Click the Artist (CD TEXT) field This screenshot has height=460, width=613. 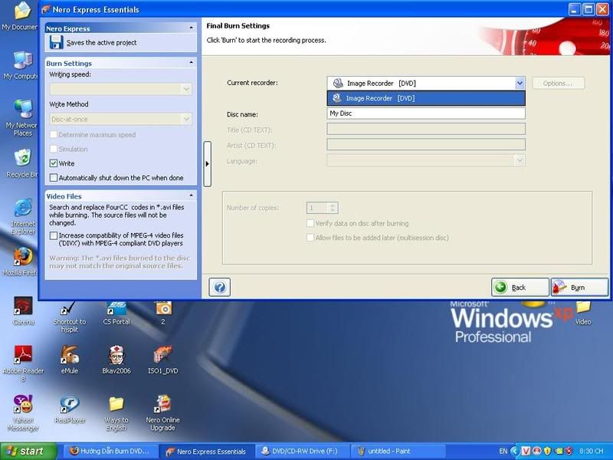click(x=426, y=145)
